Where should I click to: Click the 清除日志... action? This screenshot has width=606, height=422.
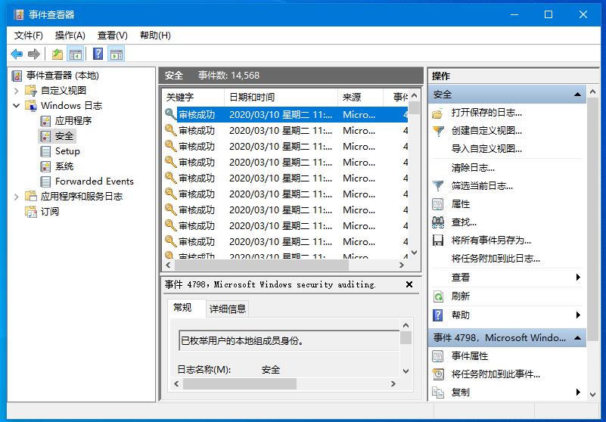(x=473, y=167)
